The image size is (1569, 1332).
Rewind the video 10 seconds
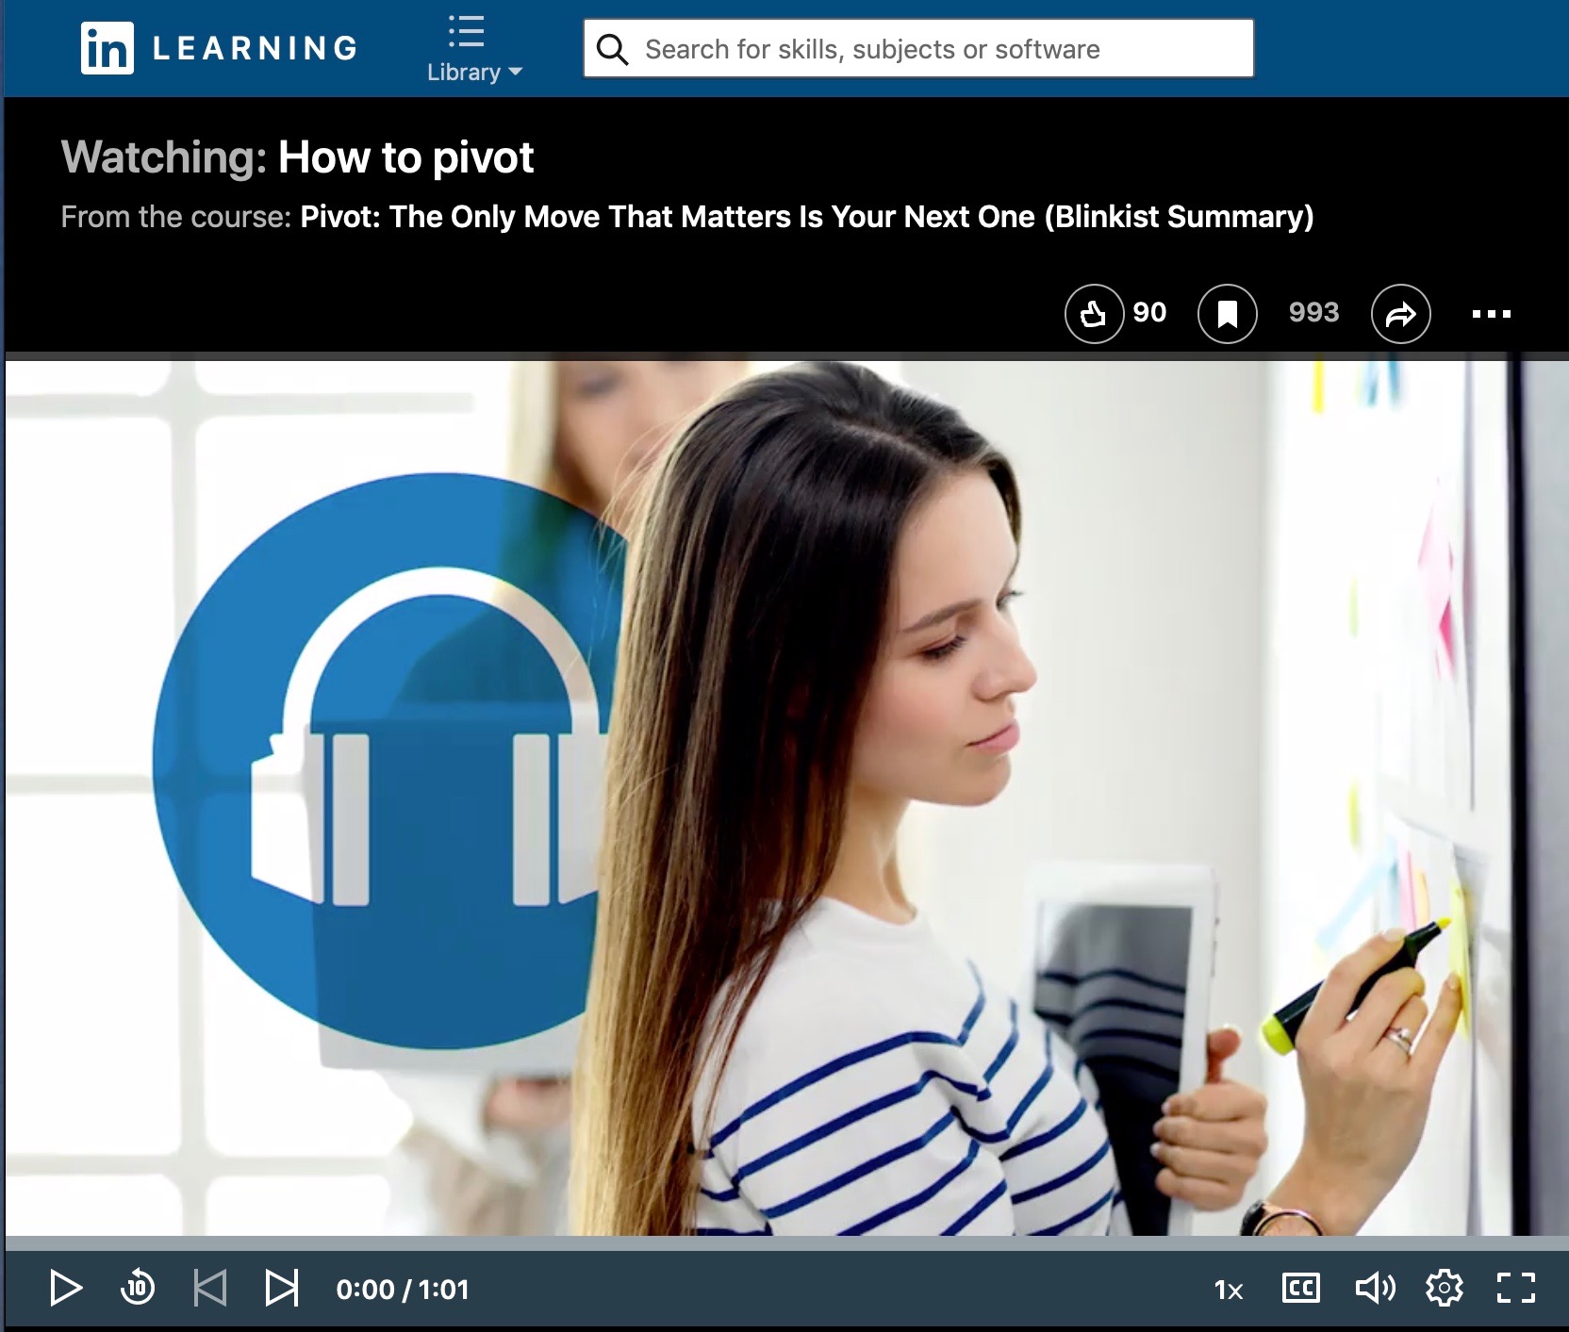[x=138, y=1288]
